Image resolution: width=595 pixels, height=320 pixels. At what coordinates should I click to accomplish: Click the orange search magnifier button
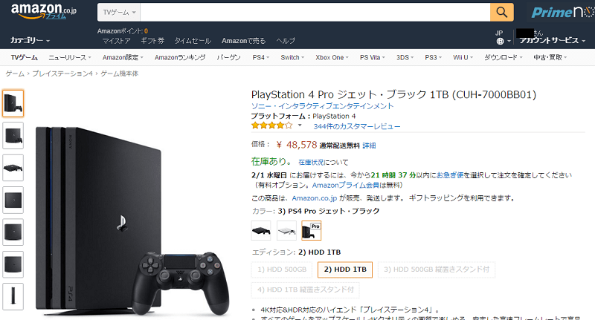(501, 12)
